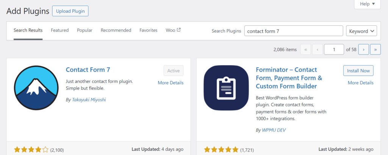Open author Takayuki Miyoshi link
Viewport: 388px width, 155px height.
(x=89, y=100)
